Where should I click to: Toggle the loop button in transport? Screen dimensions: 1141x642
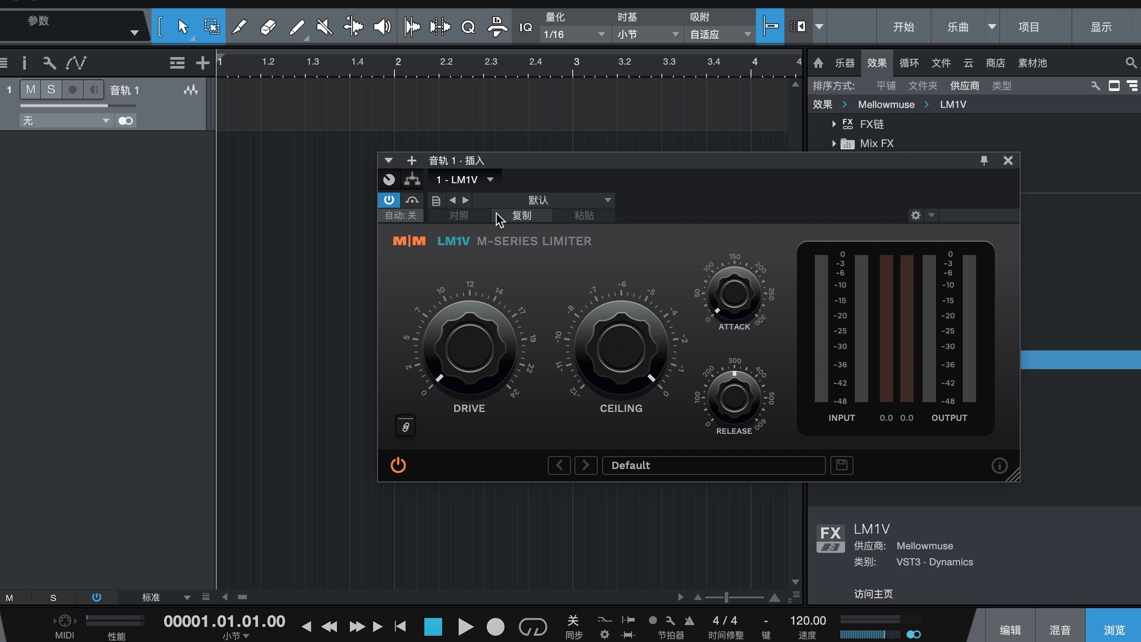pos(532,627)
